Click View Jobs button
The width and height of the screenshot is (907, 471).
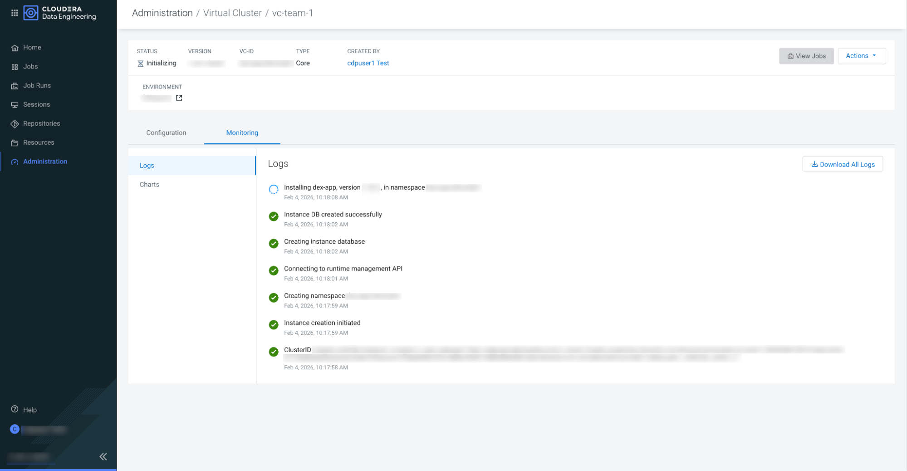(806, 56)
